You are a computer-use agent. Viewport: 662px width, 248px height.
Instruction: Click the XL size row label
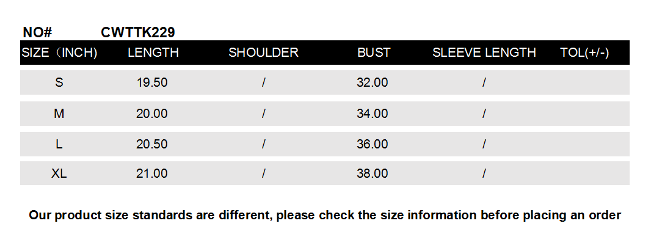[59, 174]
